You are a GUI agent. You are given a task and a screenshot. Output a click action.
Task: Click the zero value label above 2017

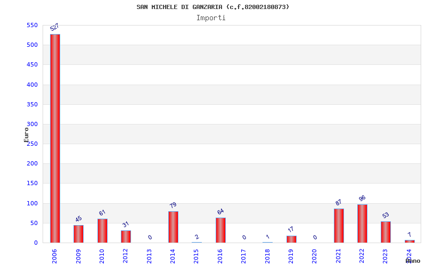pyautogui.click(x=244, y=237)
